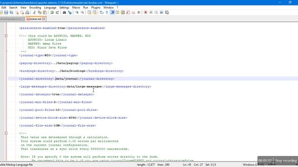Click 'length : 12,877' in the status bar
This screenshot has height=167, width=298.
[x=146, y=165]
